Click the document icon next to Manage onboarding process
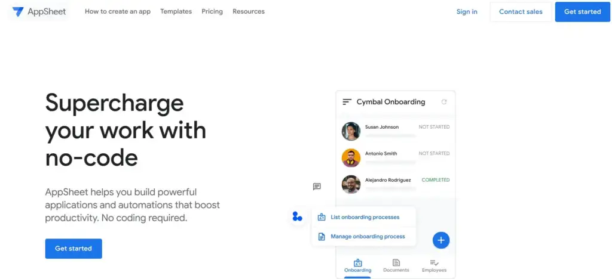The height and width of the screenshot is (279, 612). 322,237
